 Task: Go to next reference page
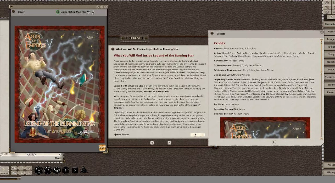pos(169,143)
